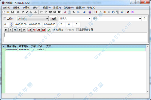Image resolution: width=151 pixels, height=100 pixels.
Task: Set shadow color with fourth AB button
Action: tap(44, 30)
